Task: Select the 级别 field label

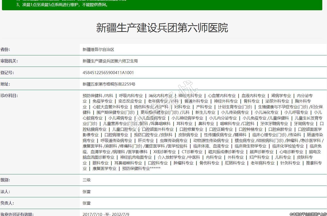Action: (x=5, y=180)
